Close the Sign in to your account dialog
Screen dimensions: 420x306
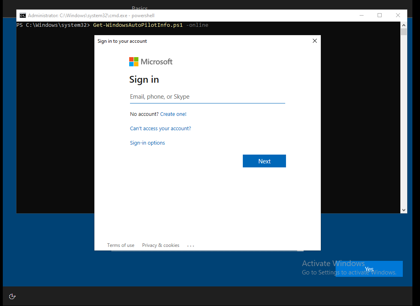point(315,41)
